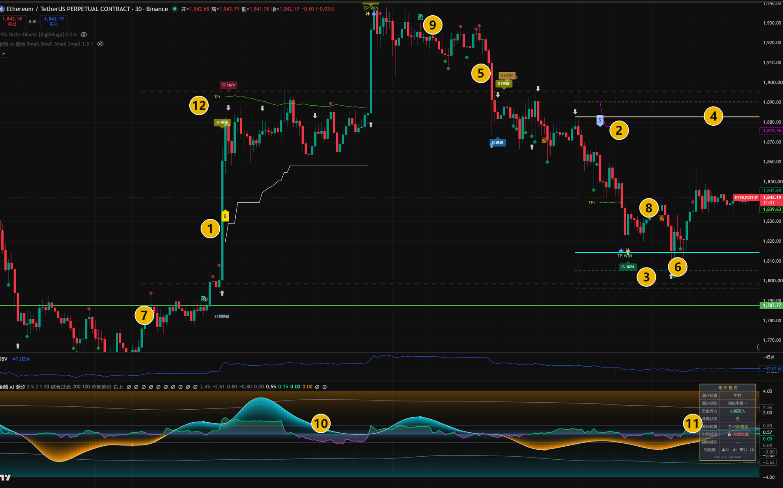
Task: Click the green 1,787.77 horizontal line label
Action: coord(770,305)
